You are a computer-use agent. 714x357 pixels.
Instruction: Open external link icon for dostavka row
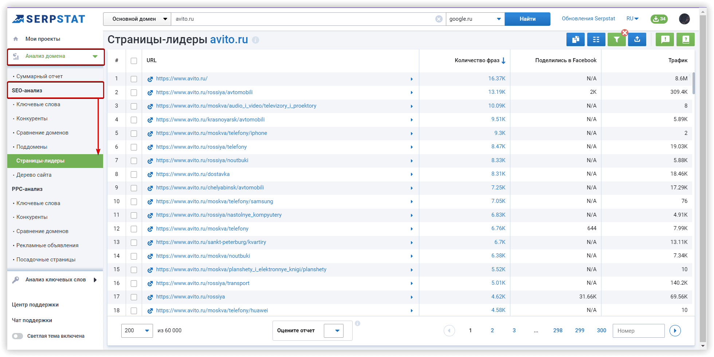coord(150,175)
